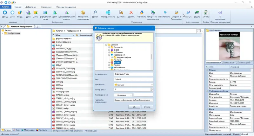Increase Номер диска with the spinner

click(x=152, y=89)
